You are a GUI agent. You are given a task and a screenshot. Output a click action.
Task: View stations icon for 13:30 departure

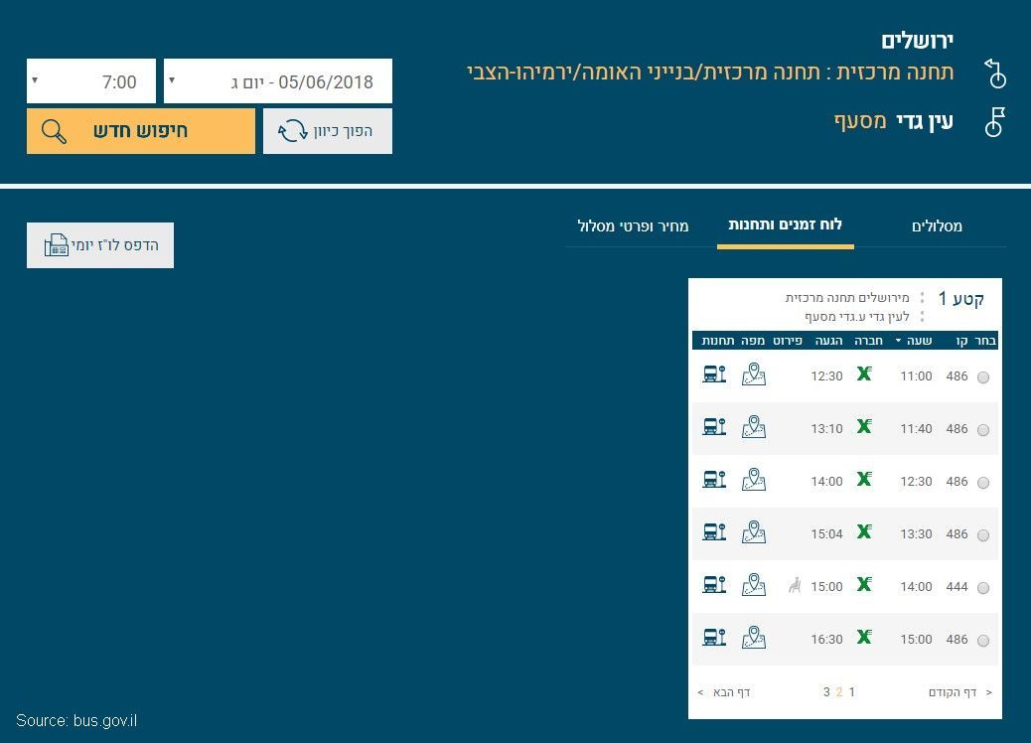pos(714,532)
